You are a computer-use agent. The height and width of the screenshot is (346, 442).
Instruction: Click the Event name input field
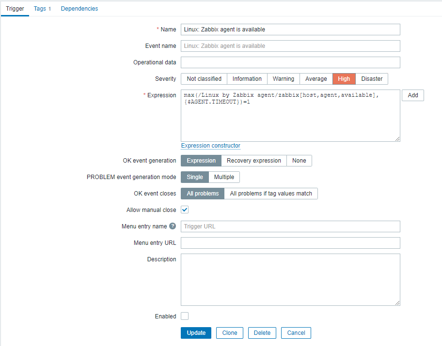(290, 46)
